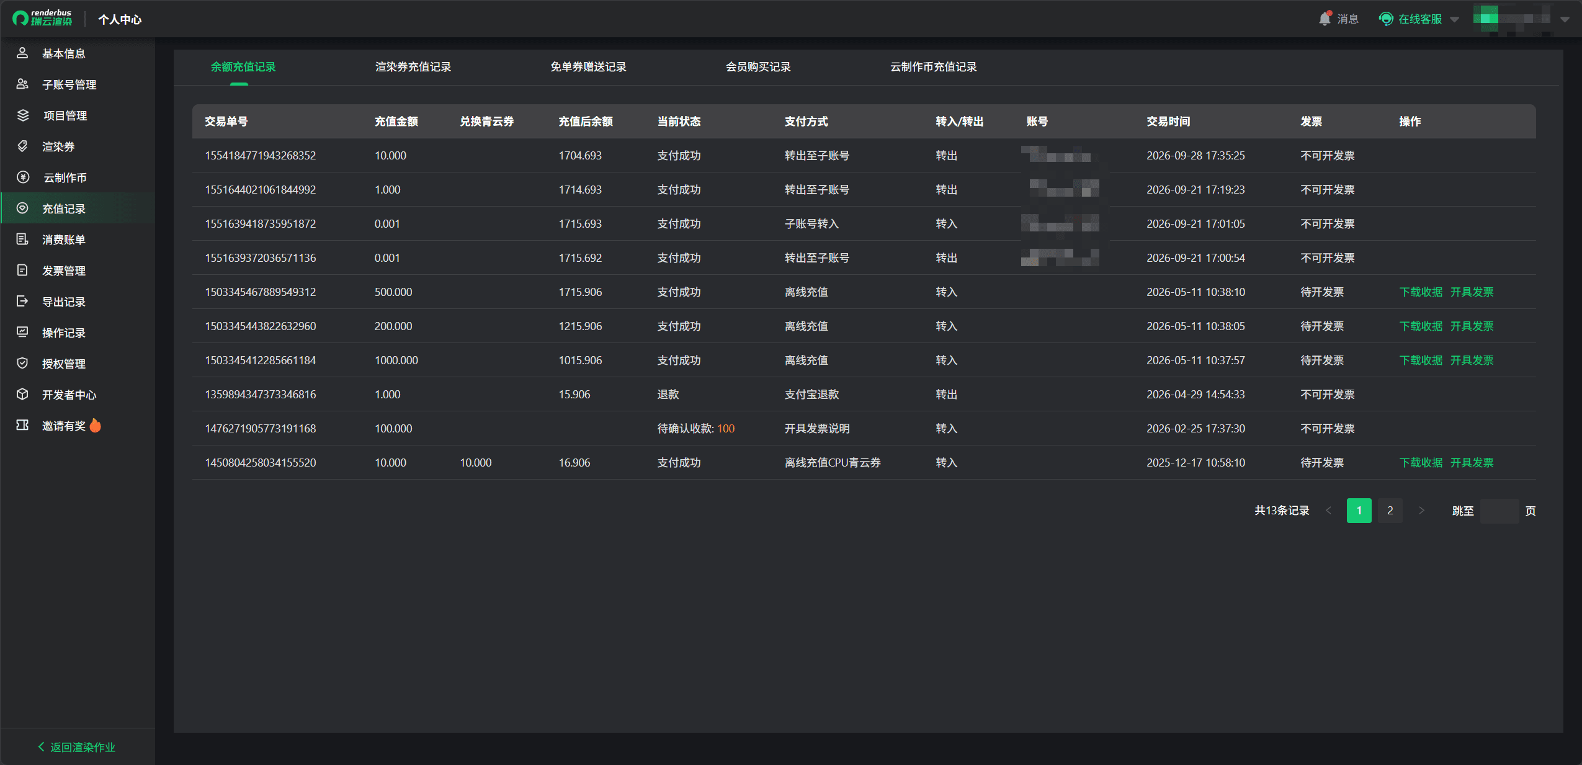1582x765 pixels.
Task: Switch to the 免单券赠送记录 tab
Action: (x=588, y=67)
